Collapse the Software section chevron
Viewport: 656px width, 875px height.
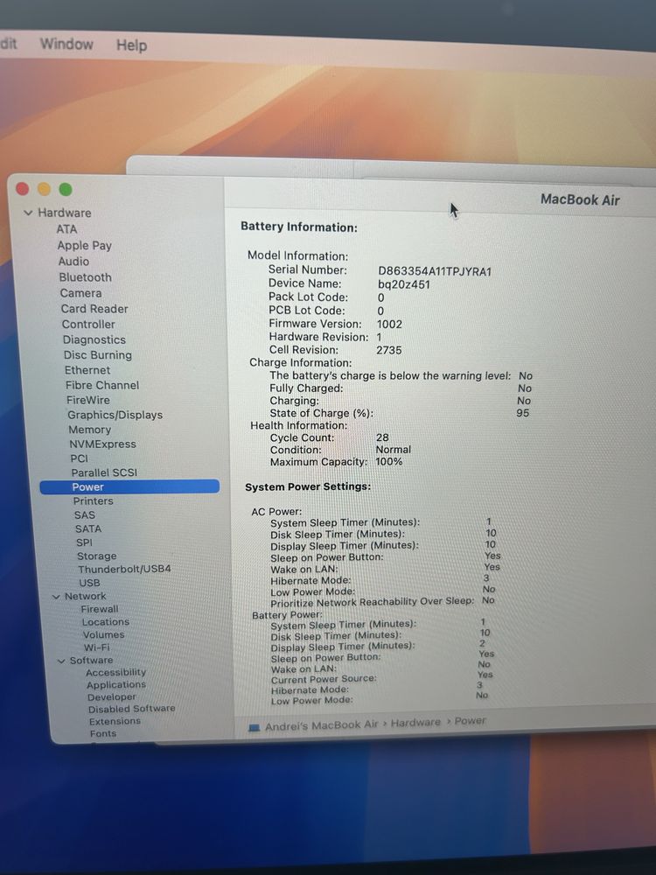[x=61, y=661]
